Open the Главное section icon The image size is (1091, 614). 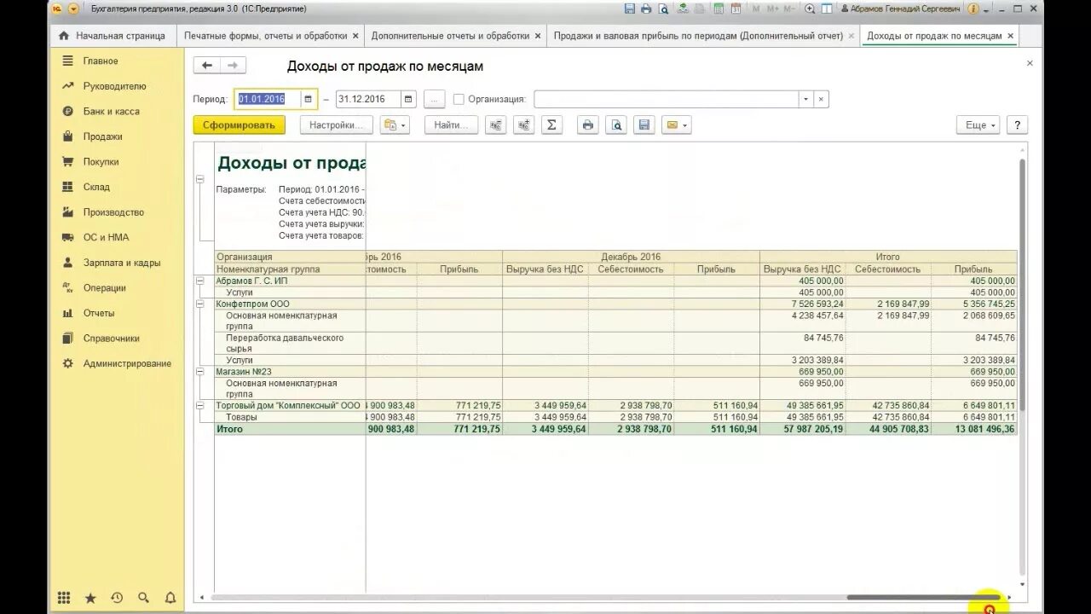pos(67,61)
